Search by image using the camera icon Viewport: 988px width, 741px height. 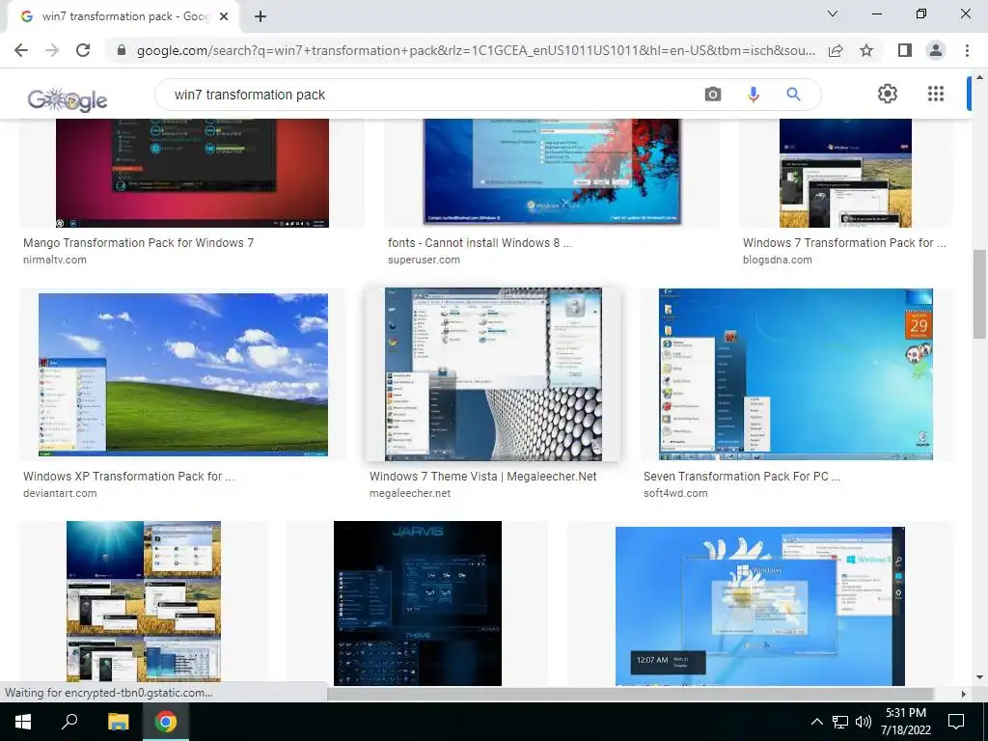713,95
